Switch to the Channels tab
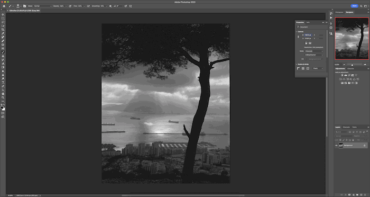This screenshot has width=370, height=197. pos(346,127)
